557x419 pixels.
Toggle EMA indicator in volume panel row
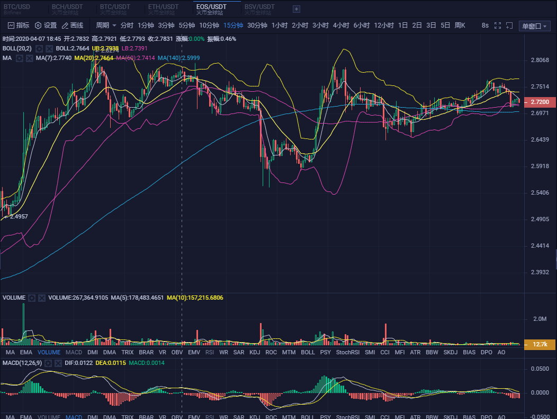pyautogui.click(x=26, y=352)
